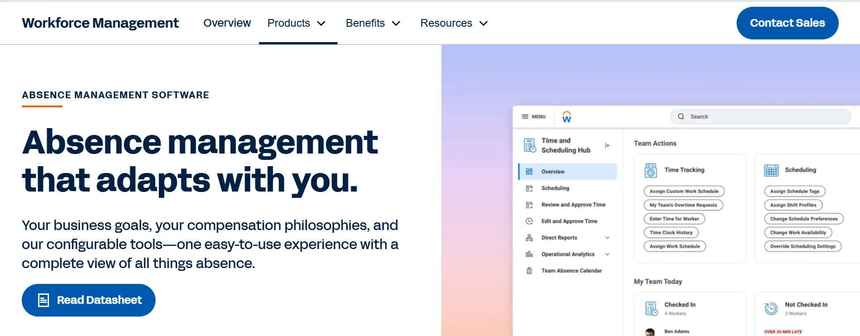Click Ben Adams avatar photo

[x=650, y=332]
